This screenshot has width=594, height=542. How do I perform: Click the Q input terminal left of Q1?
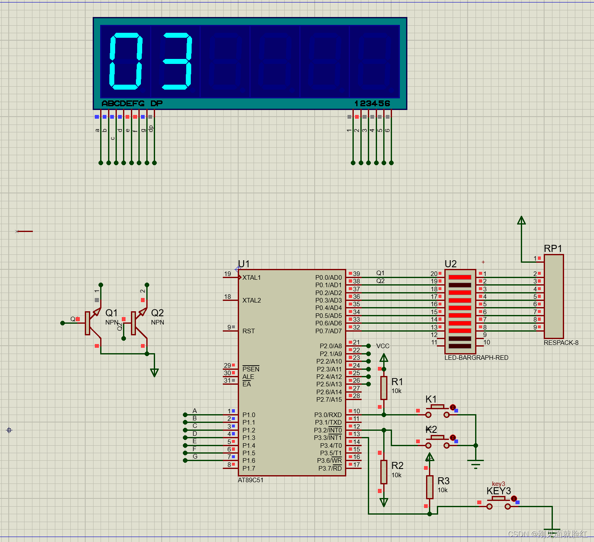[62, 323]
